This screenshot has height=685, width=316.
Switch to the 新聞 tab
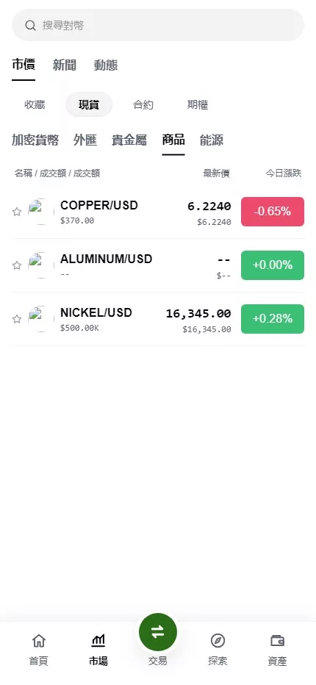click(x=65, y=65)
